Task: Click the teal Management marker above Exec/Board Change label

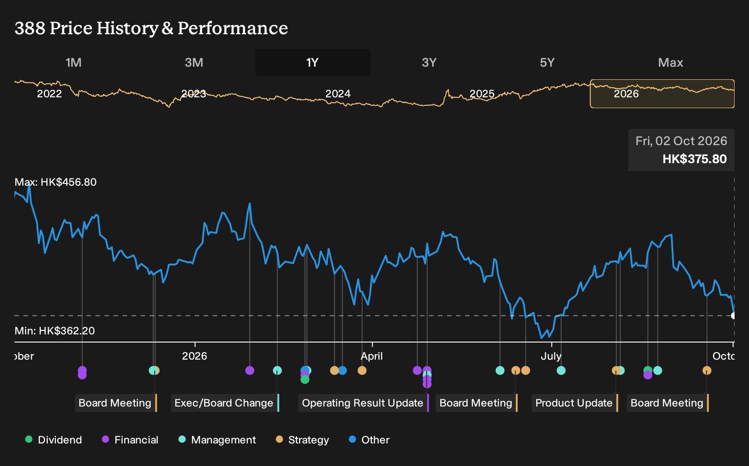Action: click(x=277, y=370)
